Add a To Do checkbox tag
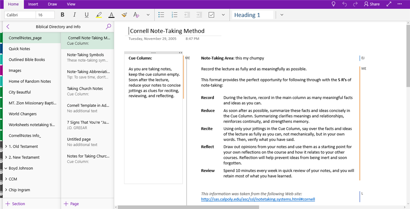This screenshot has height=209, width=410. click(211, 15)
